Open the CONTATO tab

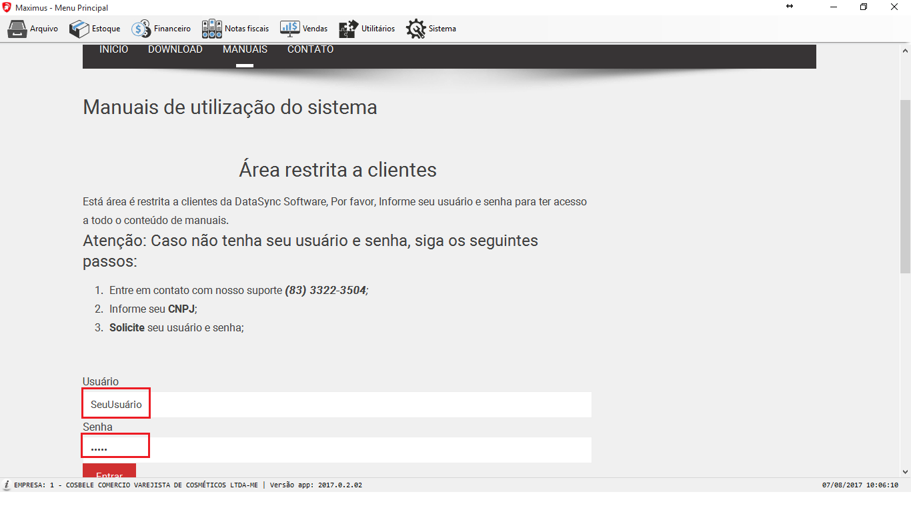[x=310, y=50]
